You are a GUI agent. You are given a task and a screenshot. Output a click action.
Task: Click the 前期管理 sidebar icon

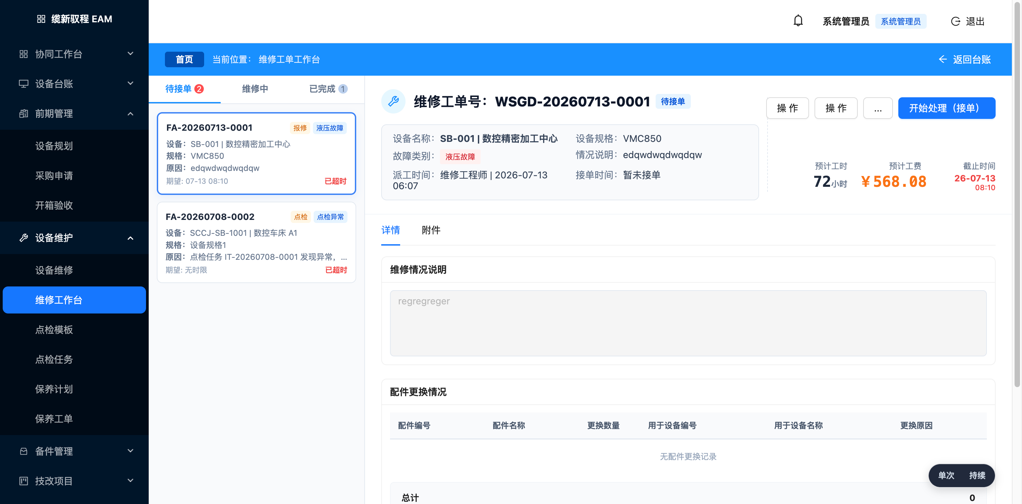[x=23, y=114]
